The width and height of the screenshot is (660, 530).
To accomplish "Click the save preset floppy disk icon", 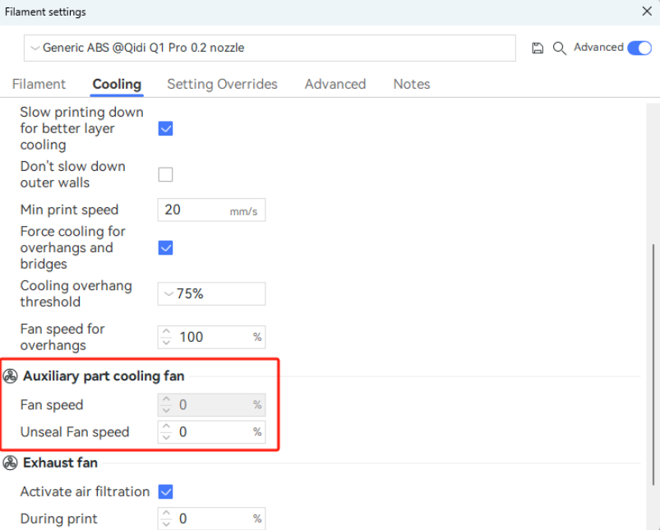I will click(538, 48).
